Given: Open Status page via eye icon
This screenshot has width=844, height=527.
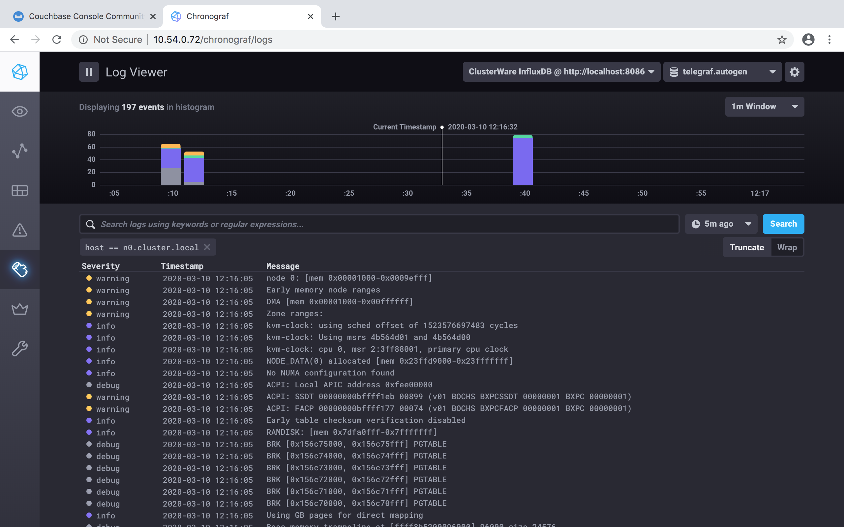Looking at the screenshot, I should [19, 112].
